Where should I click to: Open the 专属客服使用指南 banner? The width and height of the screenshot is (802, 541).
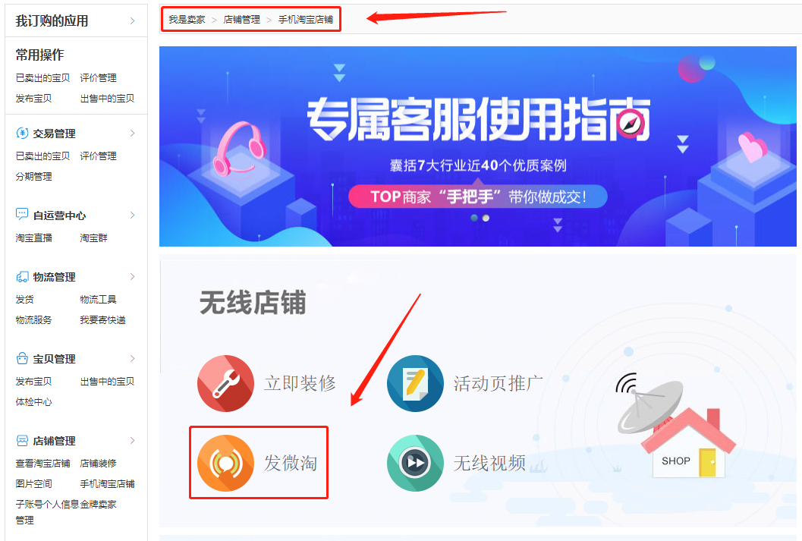pos(478,146)
